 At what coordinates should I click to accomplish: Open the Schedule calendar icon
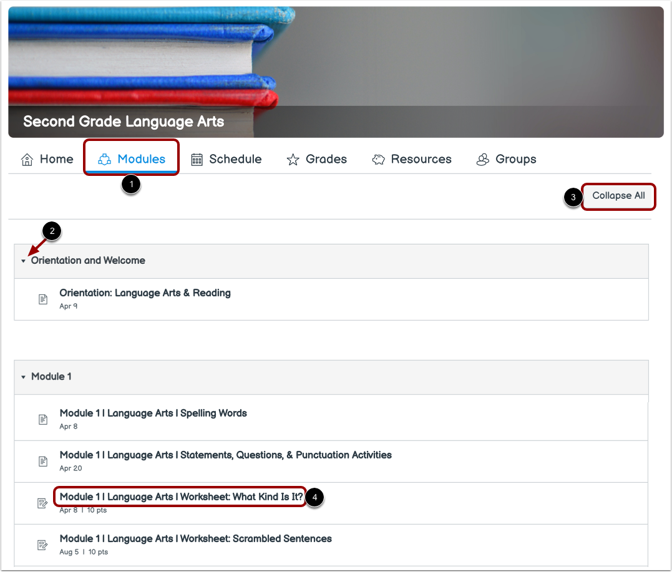(196, 159)
